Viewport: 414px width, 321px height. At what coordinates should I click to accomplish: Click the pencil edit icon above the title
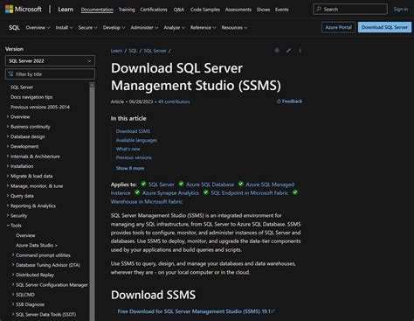pyautogui.click(x=288, y=51)
